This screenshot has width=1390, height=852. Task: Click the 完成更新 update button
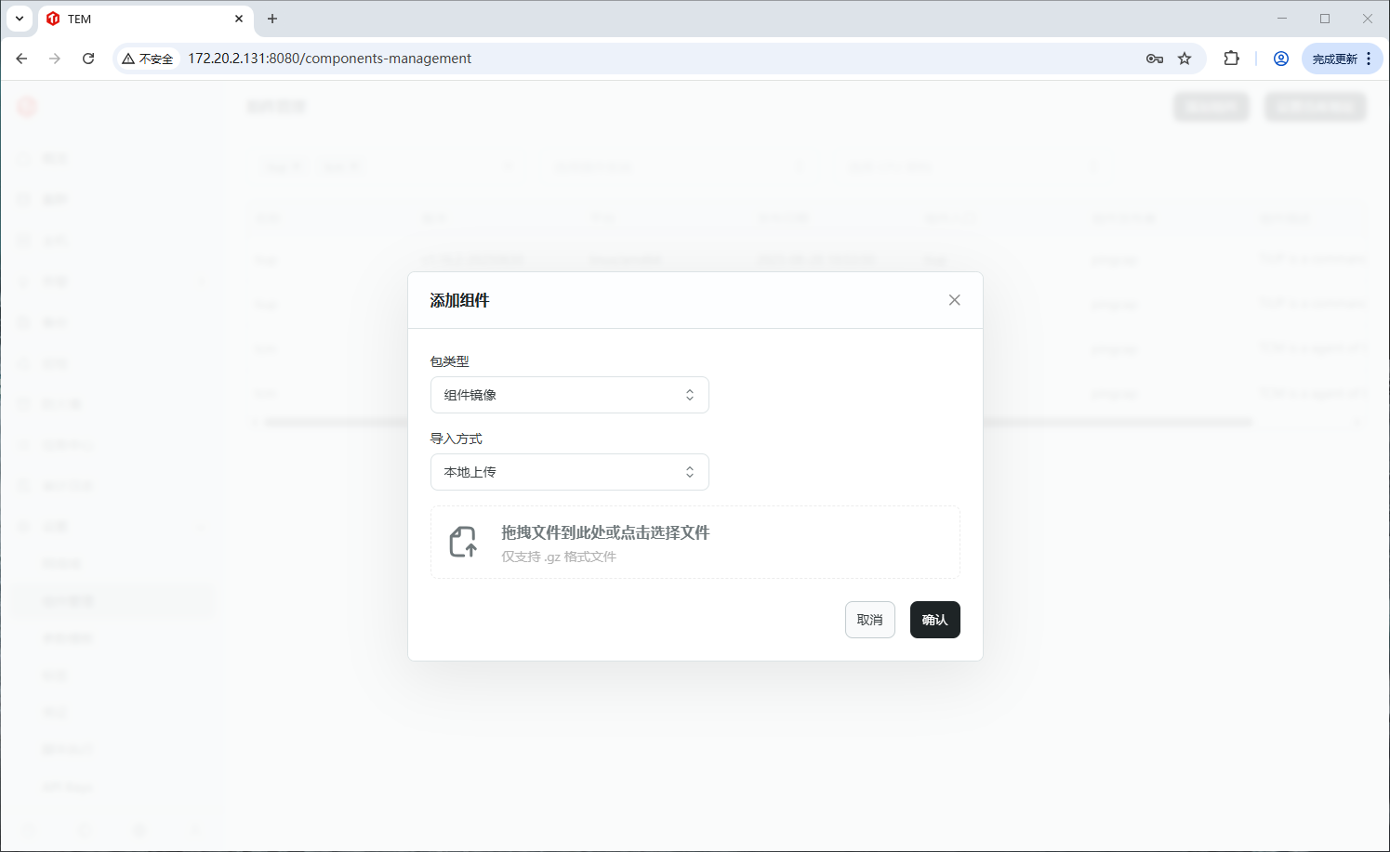point(1334,59)
